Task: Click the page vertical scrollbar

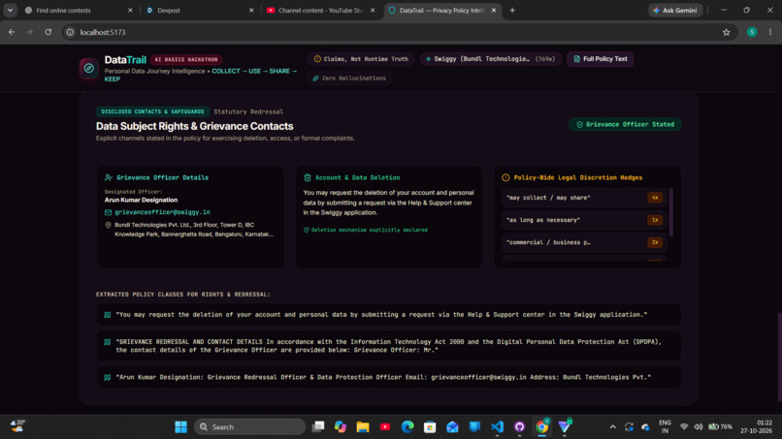Action: 779,357
